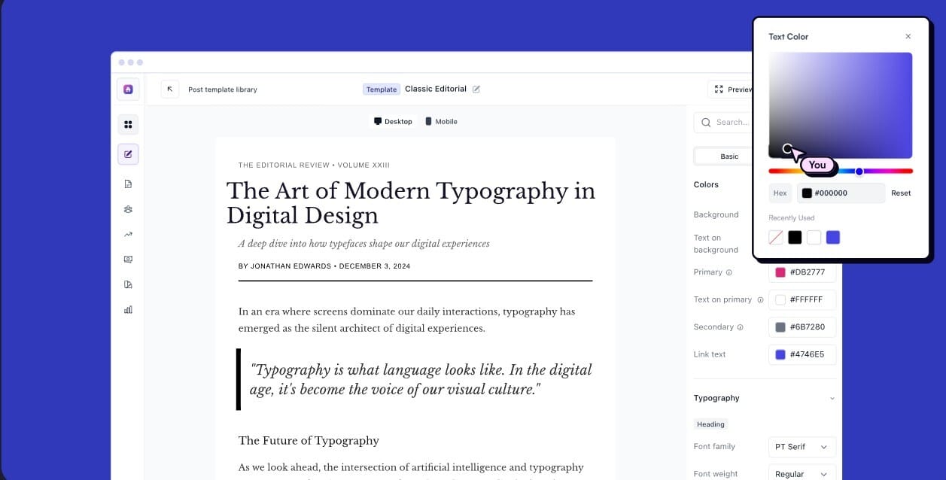Click 'THE EDITORIAL REVIEW • VOLUME XXIII' text
Screen dimensions: 946x480
pos(314,165)
